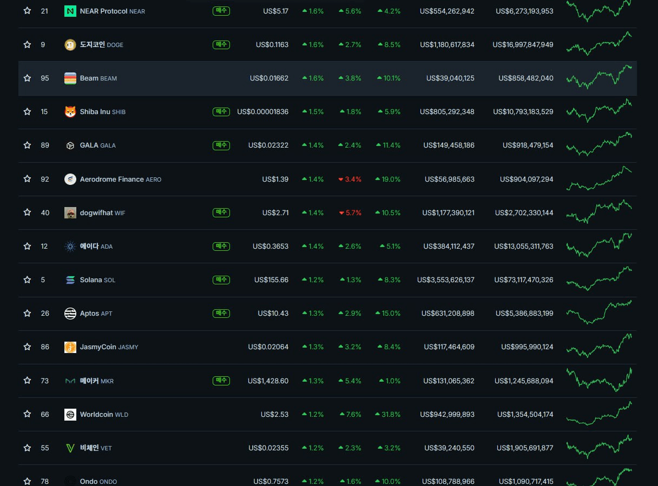The height and width of the screenshot is (486, 658).
Task: Toggle favorite star for Shiba Inu
Action: tap(27, 111)
